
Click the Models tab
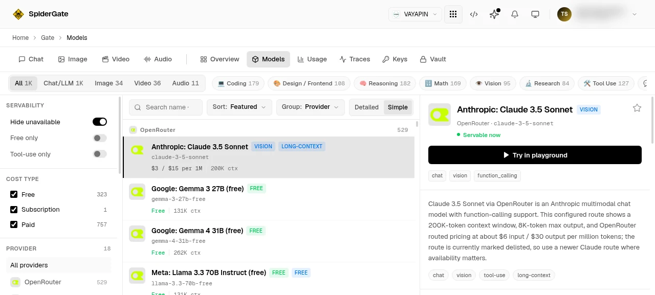tap(268, 59)
